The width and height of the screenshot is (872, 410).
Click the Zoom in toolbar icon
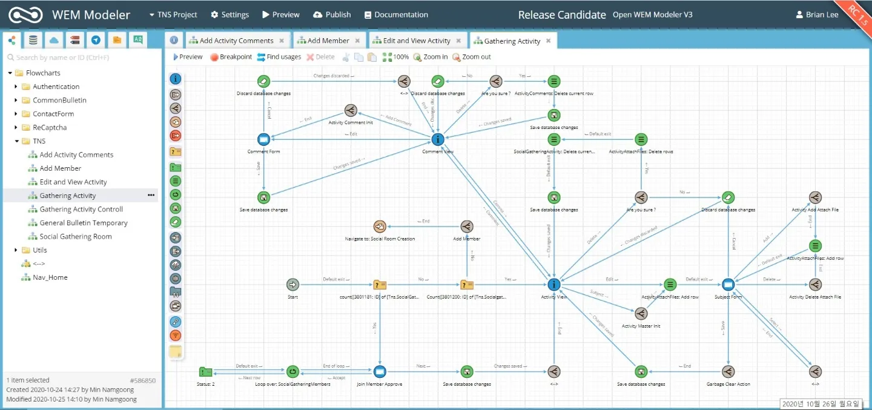tap(430, 57)
